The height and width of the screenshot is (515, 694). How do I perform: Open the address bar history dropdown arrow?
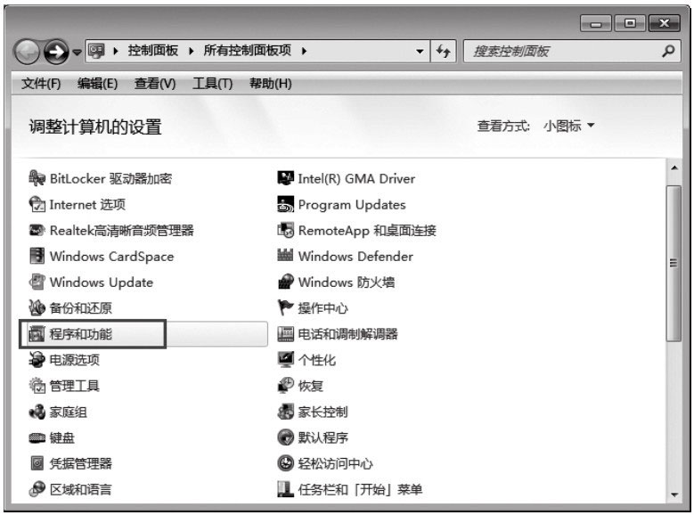(x=420, y=52)
